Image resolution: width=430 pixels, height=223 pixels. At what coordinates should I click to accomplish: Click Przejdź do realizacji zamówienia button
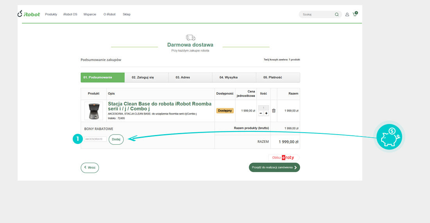274,167
